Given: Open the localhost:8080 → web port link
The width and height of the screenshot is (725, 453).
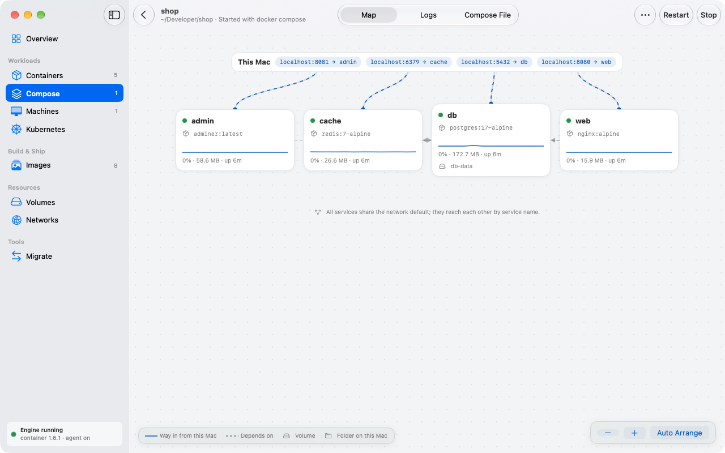Looking at the screenshot, I should coord(577,62).
